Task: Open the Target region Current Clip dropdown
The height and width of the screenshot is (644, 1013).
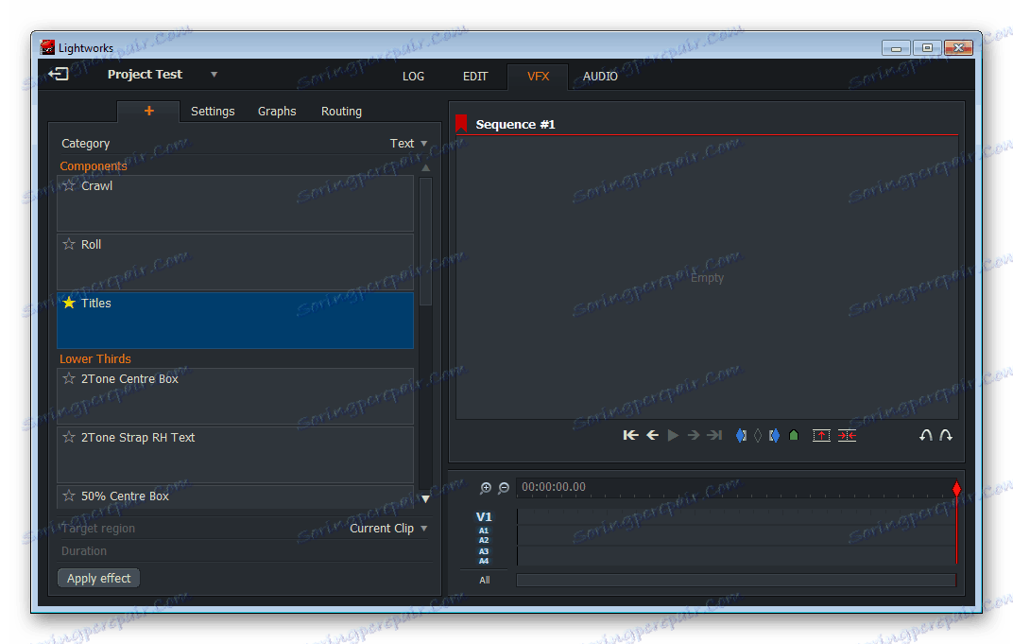Action: [x=388, y=529]
